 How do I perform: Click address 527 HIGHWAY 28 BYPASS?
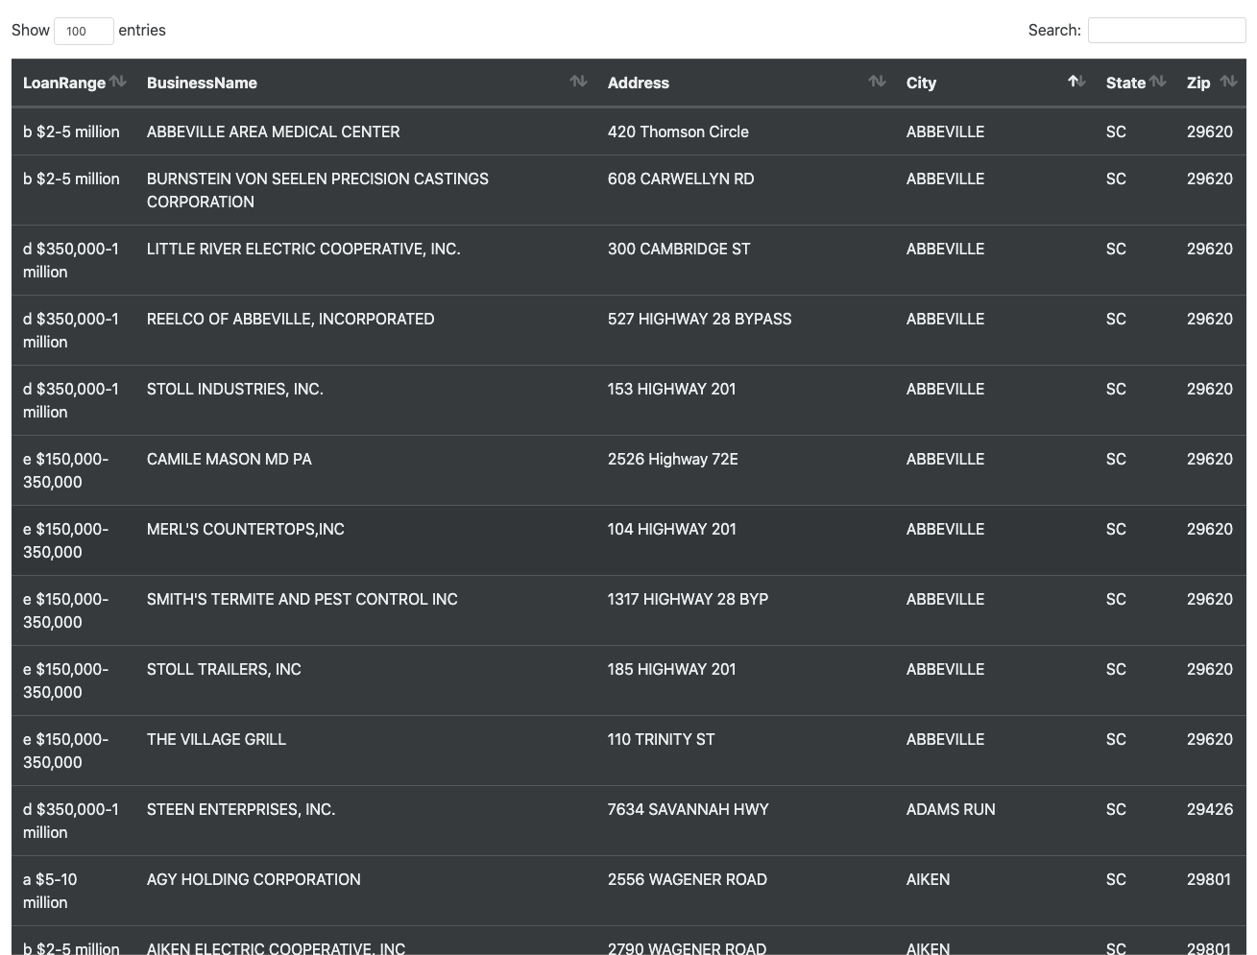[x=700, y=319]
